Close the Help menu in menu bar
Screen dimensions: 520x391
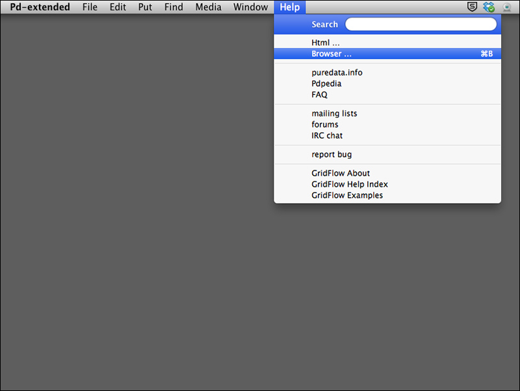(x=289, y=7)
